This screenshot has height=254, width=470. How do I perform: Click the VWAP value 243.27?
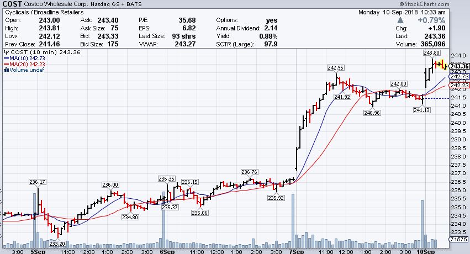pos(185,44)
